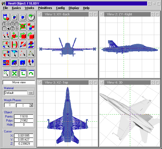Image resolution: width=162 pixels, height=149 pixels.
Task: Click the multicolored cube document icon
Action: (x=14, y=17)
